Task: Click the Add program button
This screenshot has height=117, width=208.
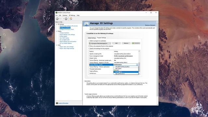Action: [116, 43]
